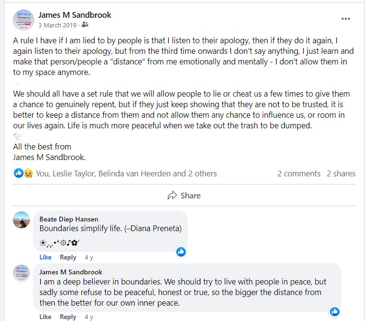Open the 2 shares list
Viewport: 365px width, 321px height.
341,173
